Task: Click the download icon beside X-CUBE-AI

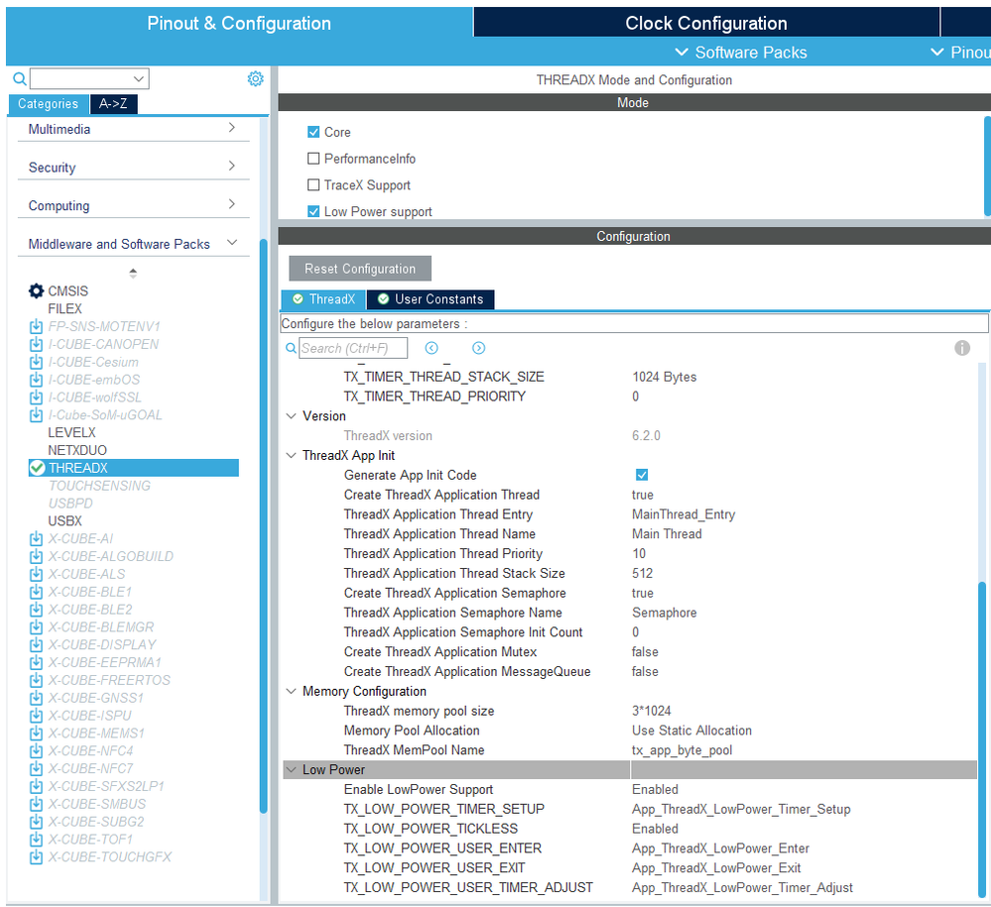Action: 36,539
